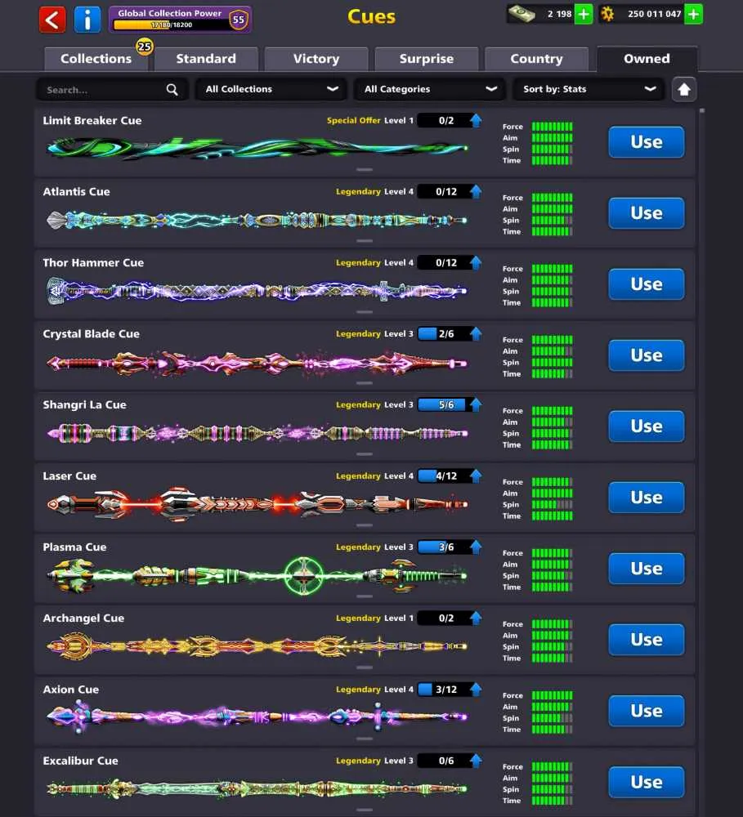743x817 pixels.
Task: Switch to the Collections tab
Action: (96, 59)
